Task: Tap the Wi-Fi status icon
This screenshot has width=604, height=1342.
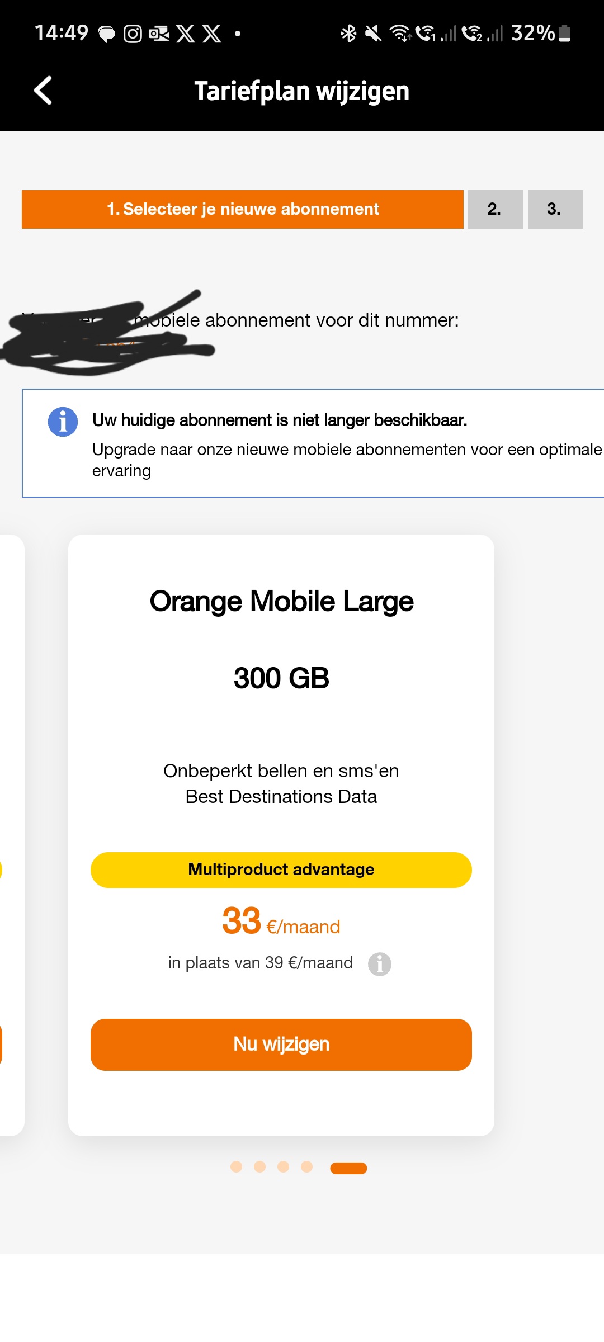Action: point(400,34)
